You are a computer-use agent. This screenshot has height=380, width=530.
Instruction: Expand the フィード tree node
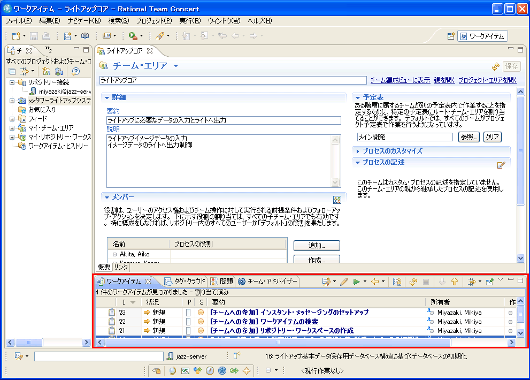point(12,119)
